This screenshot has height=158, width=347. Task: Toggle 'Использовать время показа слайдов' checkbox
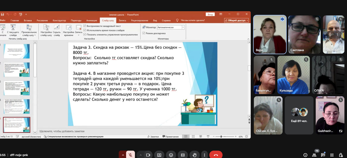coord(85,30)
